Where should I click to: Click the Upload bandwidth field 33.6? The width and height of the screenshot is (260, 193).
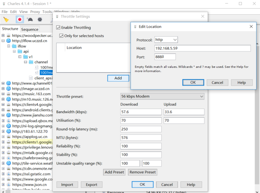click(184, 112)
